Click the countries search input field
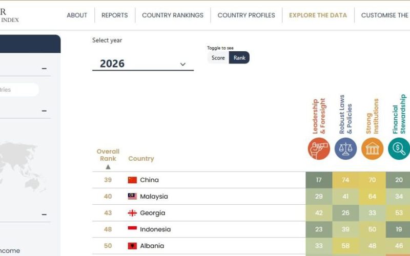 [18, 90]
